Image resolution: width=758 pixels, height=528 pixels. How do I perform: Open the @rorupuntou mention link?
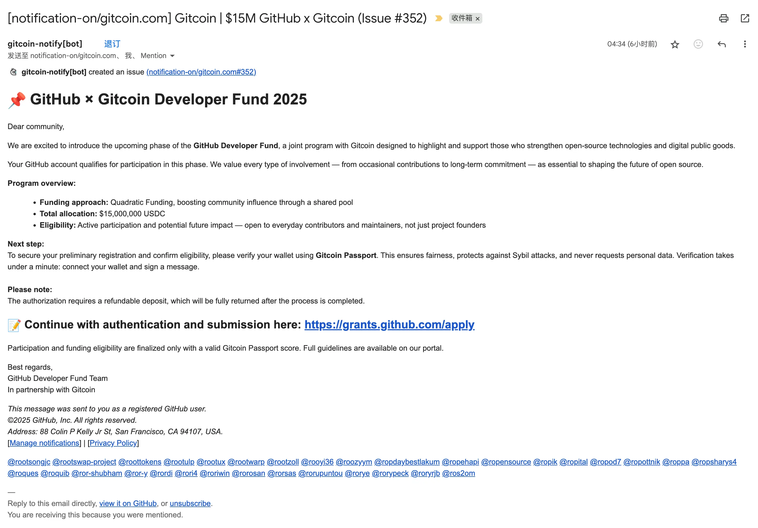[x=320, y=473]
